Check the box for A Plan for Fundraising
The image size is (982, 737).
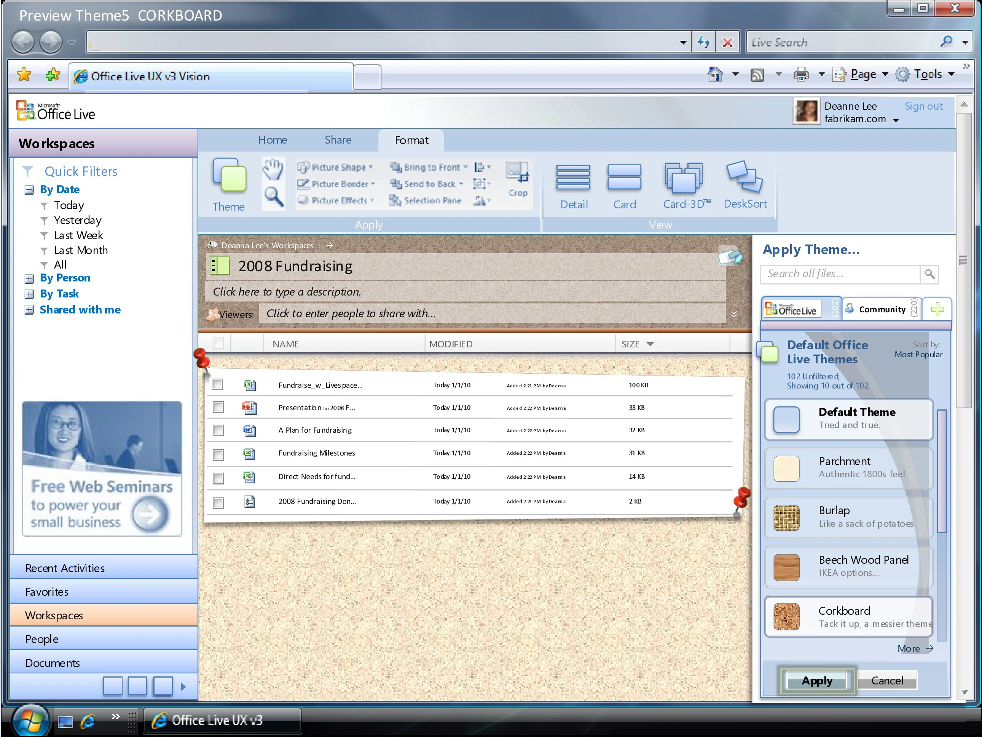coord(218,430)
